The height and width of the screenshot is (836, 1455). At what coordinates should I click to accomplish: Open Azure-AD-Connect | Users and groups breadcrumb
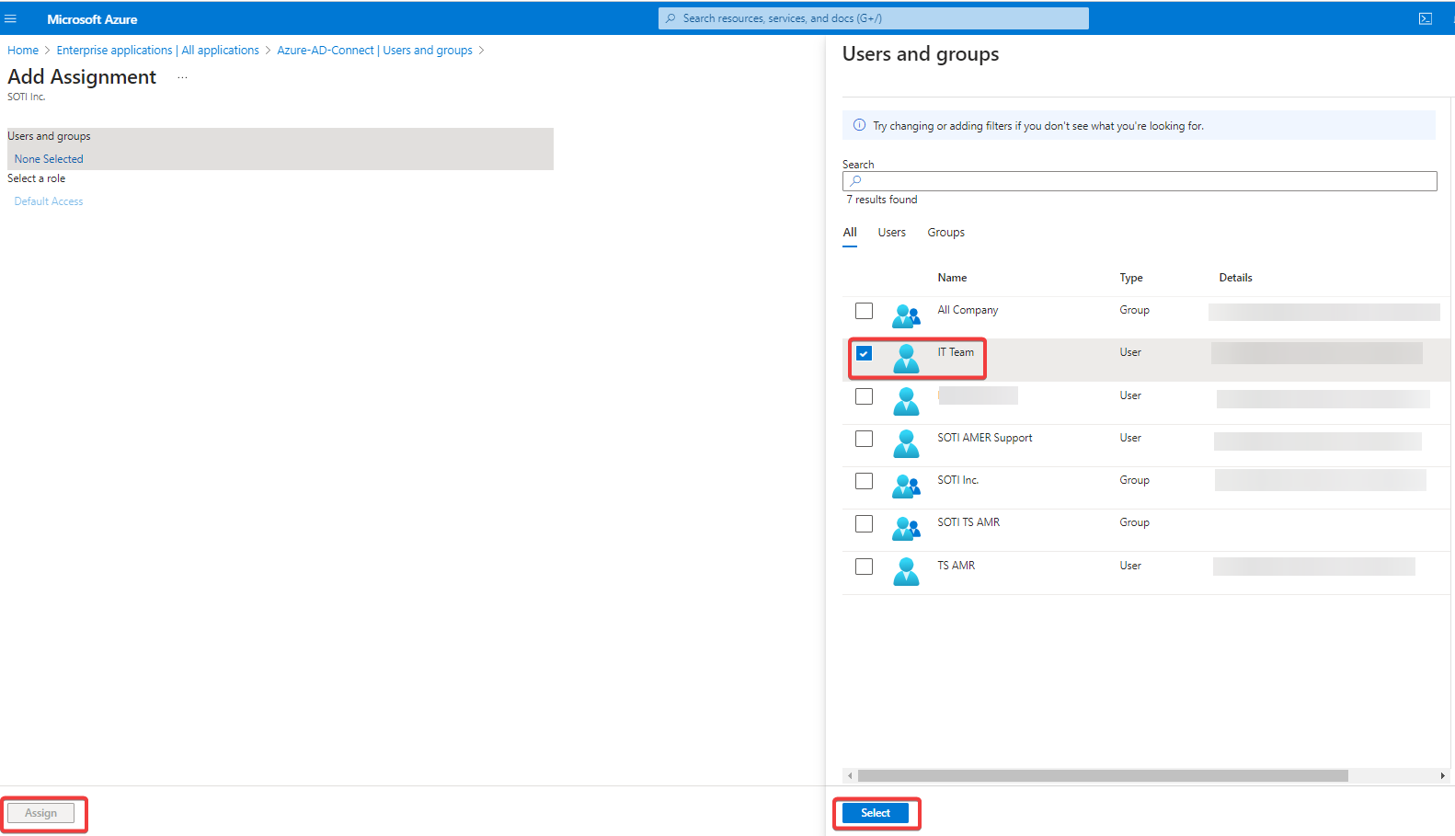point(374,51)
